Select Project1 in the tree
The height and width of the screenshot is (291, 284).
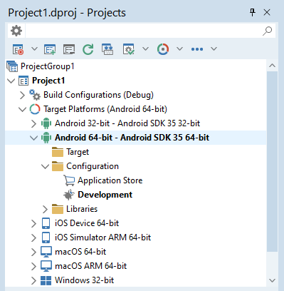tap(48, 81)
